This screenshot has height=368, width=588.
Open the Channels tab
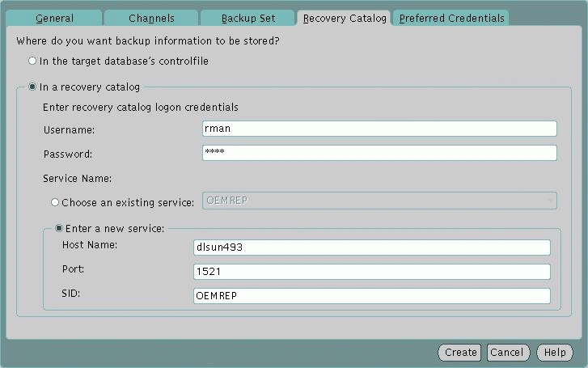coord(151,18)
